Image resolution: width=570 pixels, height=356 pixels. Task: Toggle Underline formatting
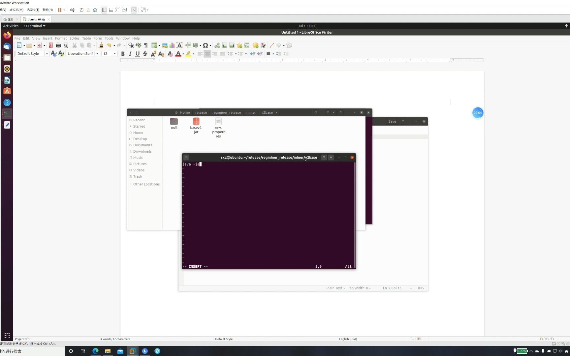point(138,54)
